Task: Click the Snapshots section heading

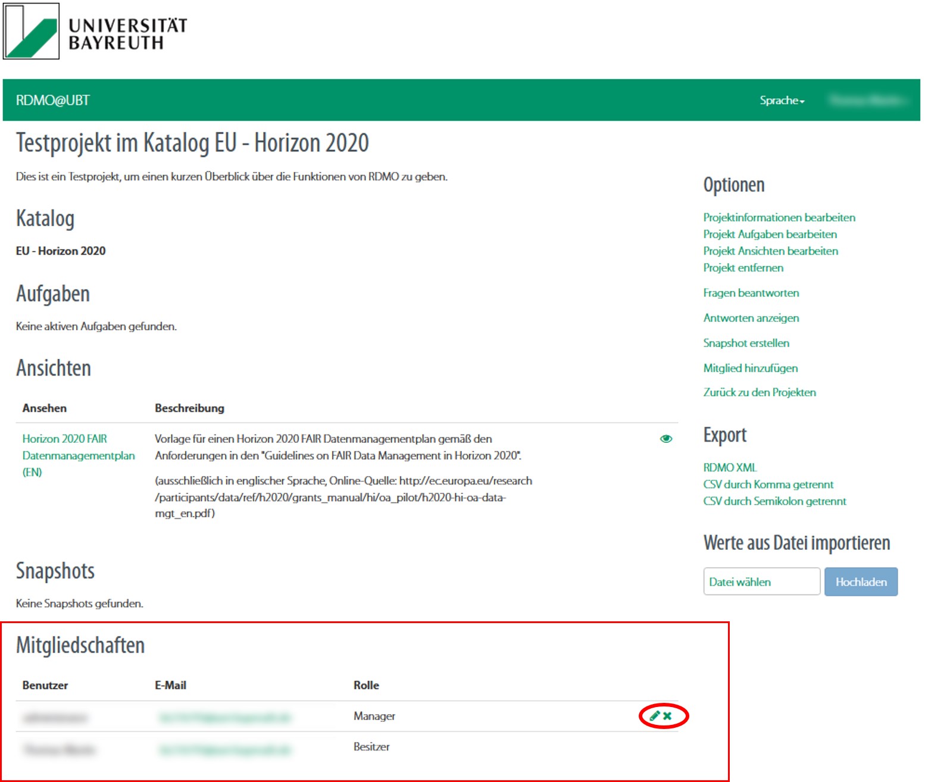Action: [55, 570]
